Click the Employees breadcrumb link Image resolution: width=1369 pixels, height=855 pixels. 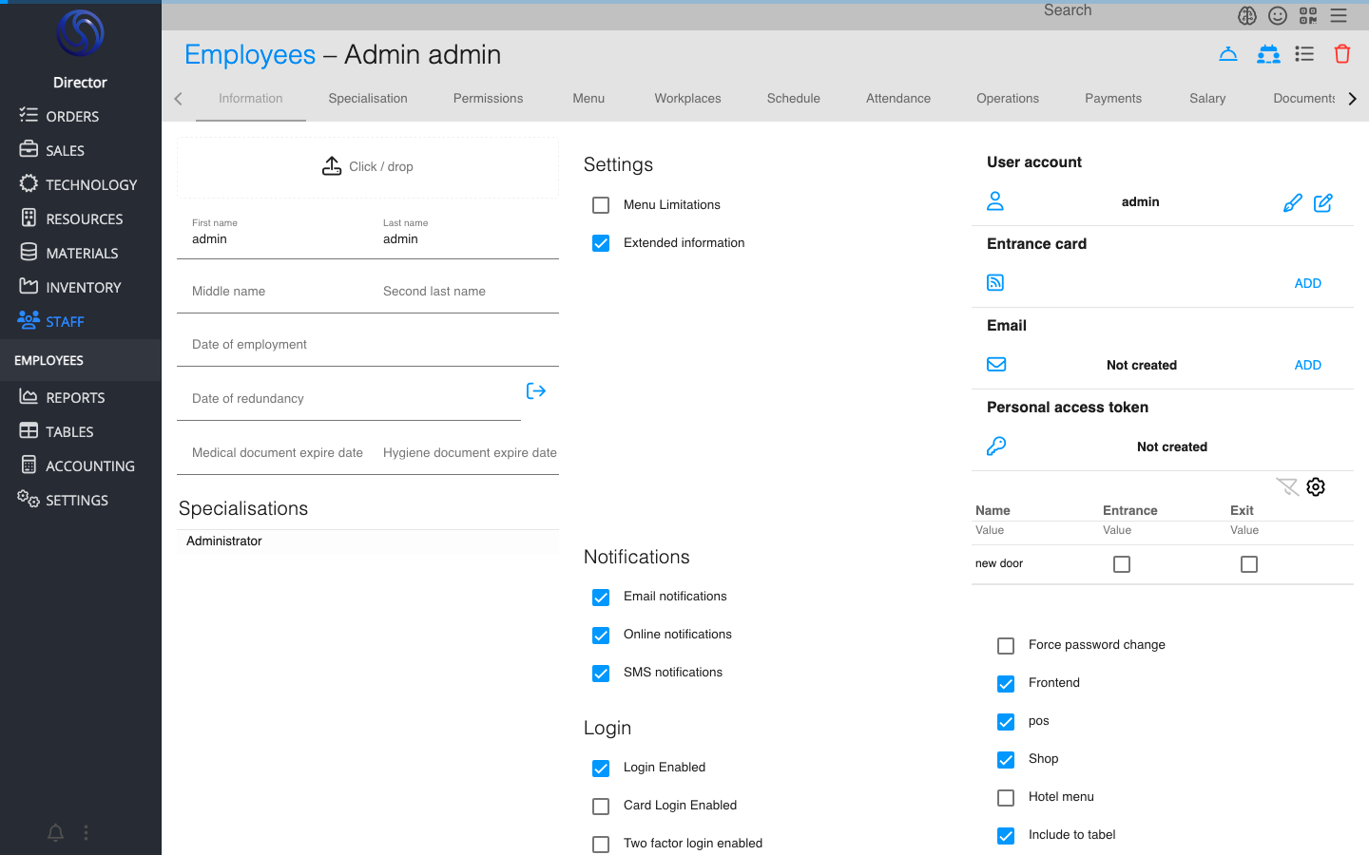point(250,55)
